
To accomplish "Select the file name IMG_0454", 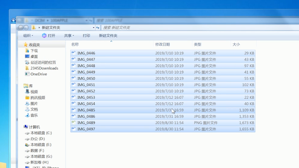I will coord(86,104).
